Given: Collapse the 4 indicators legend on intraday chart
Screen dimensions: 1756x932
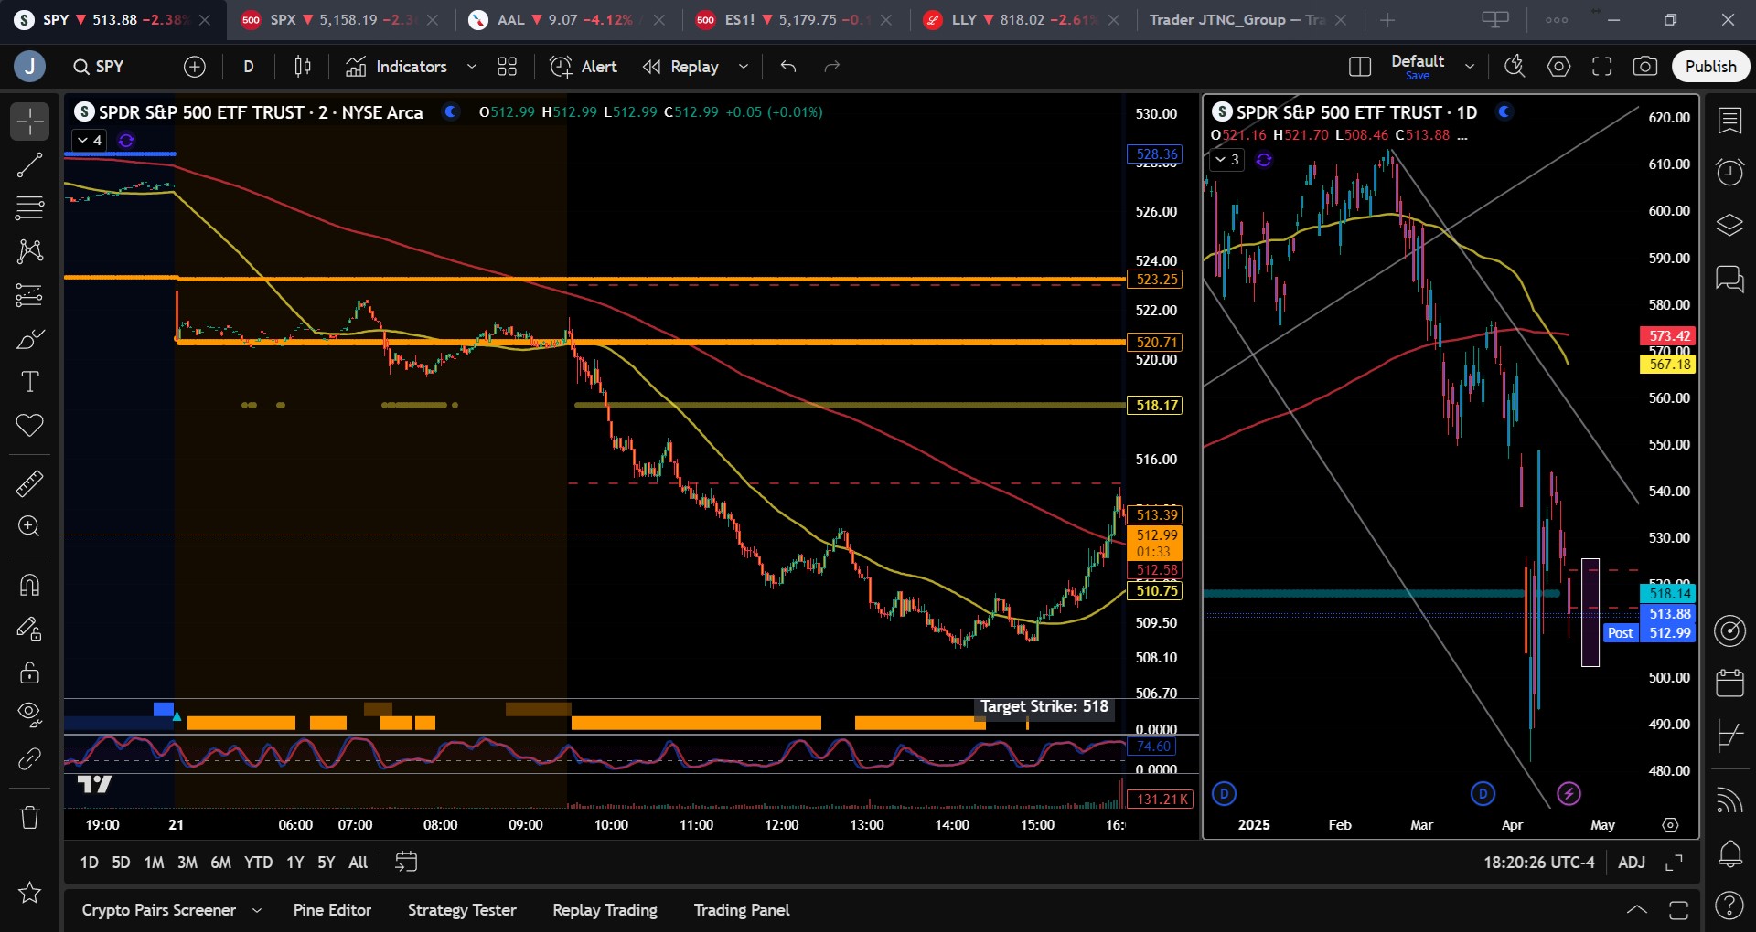Looking at the screenshot, I should tap(90, 140).
